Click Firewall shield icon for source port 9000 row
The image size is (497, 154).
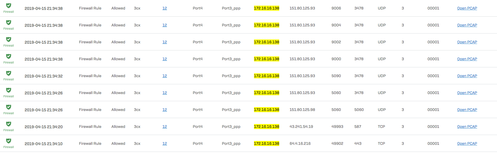pyautogui.click(x=9, y=56)
